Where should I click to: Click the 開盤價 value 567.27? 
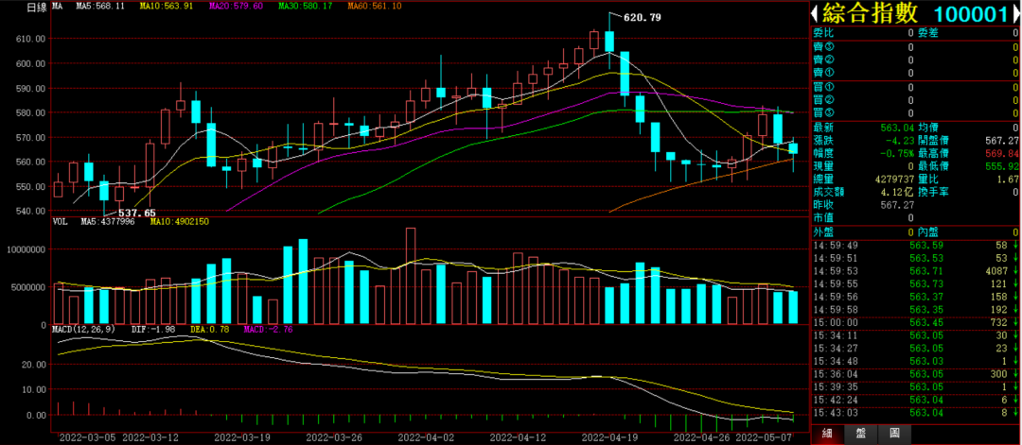(x=1002, y=140)
